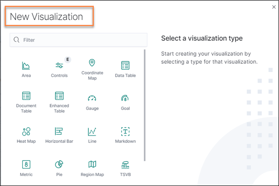Click the 'Select a visualization type' heading
279x186 pixels.
(202, 38)
